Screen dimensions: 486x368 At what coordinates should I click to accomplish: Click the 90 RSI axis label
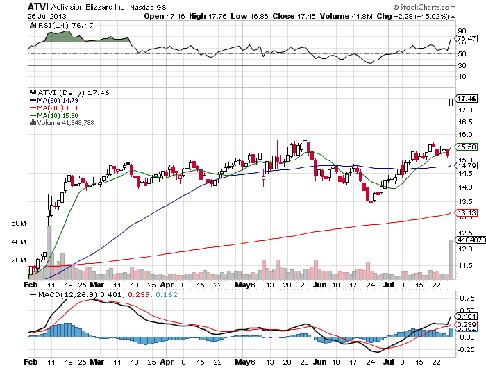point(462,31)
